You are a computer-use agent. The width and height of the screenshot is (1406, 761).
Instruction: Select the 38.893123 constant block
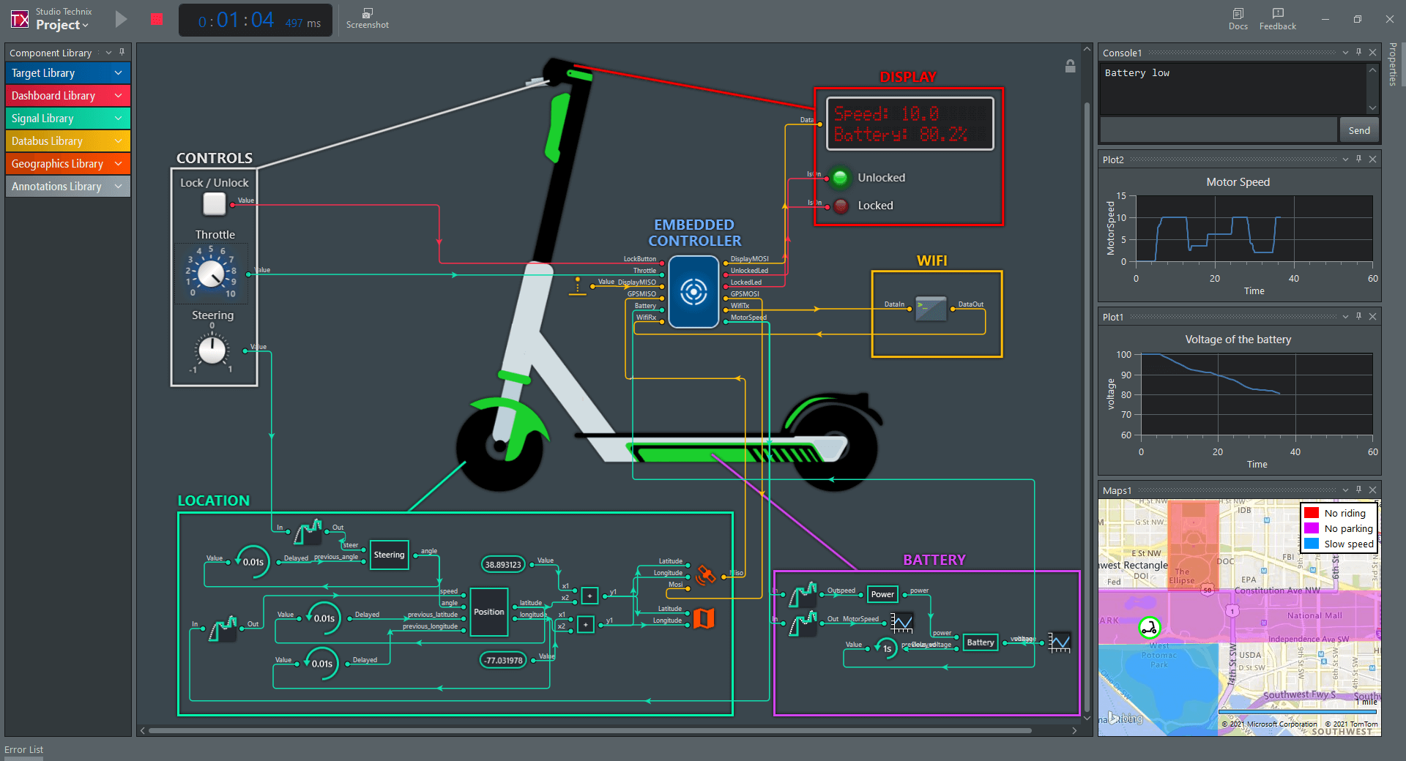pos(503,564)
